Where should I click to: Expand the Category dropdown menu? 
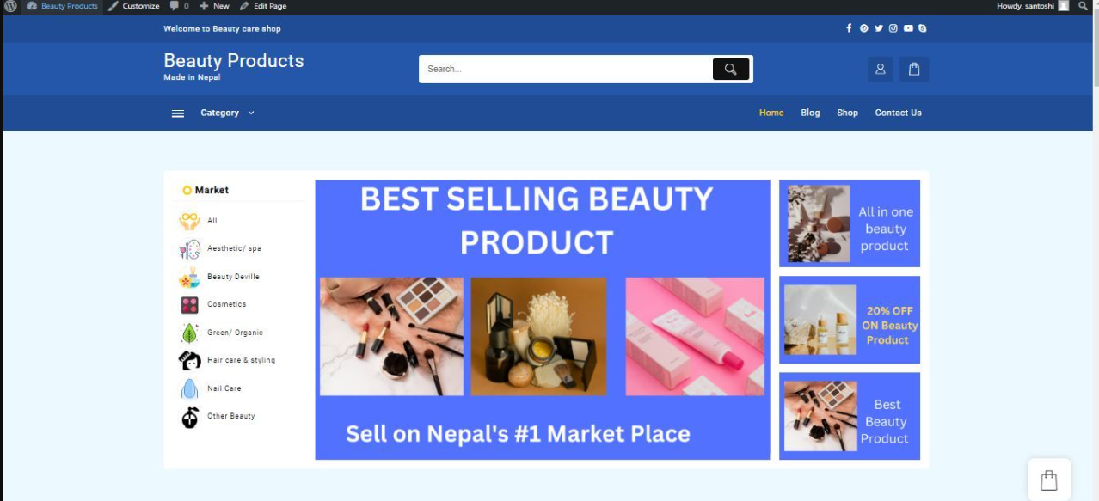point(228,113)
